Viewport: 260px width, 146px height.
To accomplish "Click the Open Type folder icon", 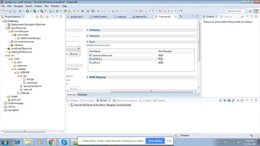I will (x=65, y=11).
